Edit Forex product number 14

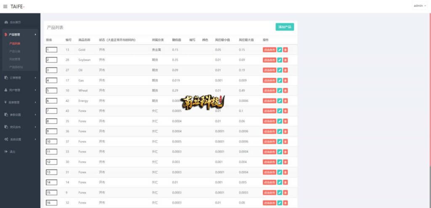(x=279, y=182)
